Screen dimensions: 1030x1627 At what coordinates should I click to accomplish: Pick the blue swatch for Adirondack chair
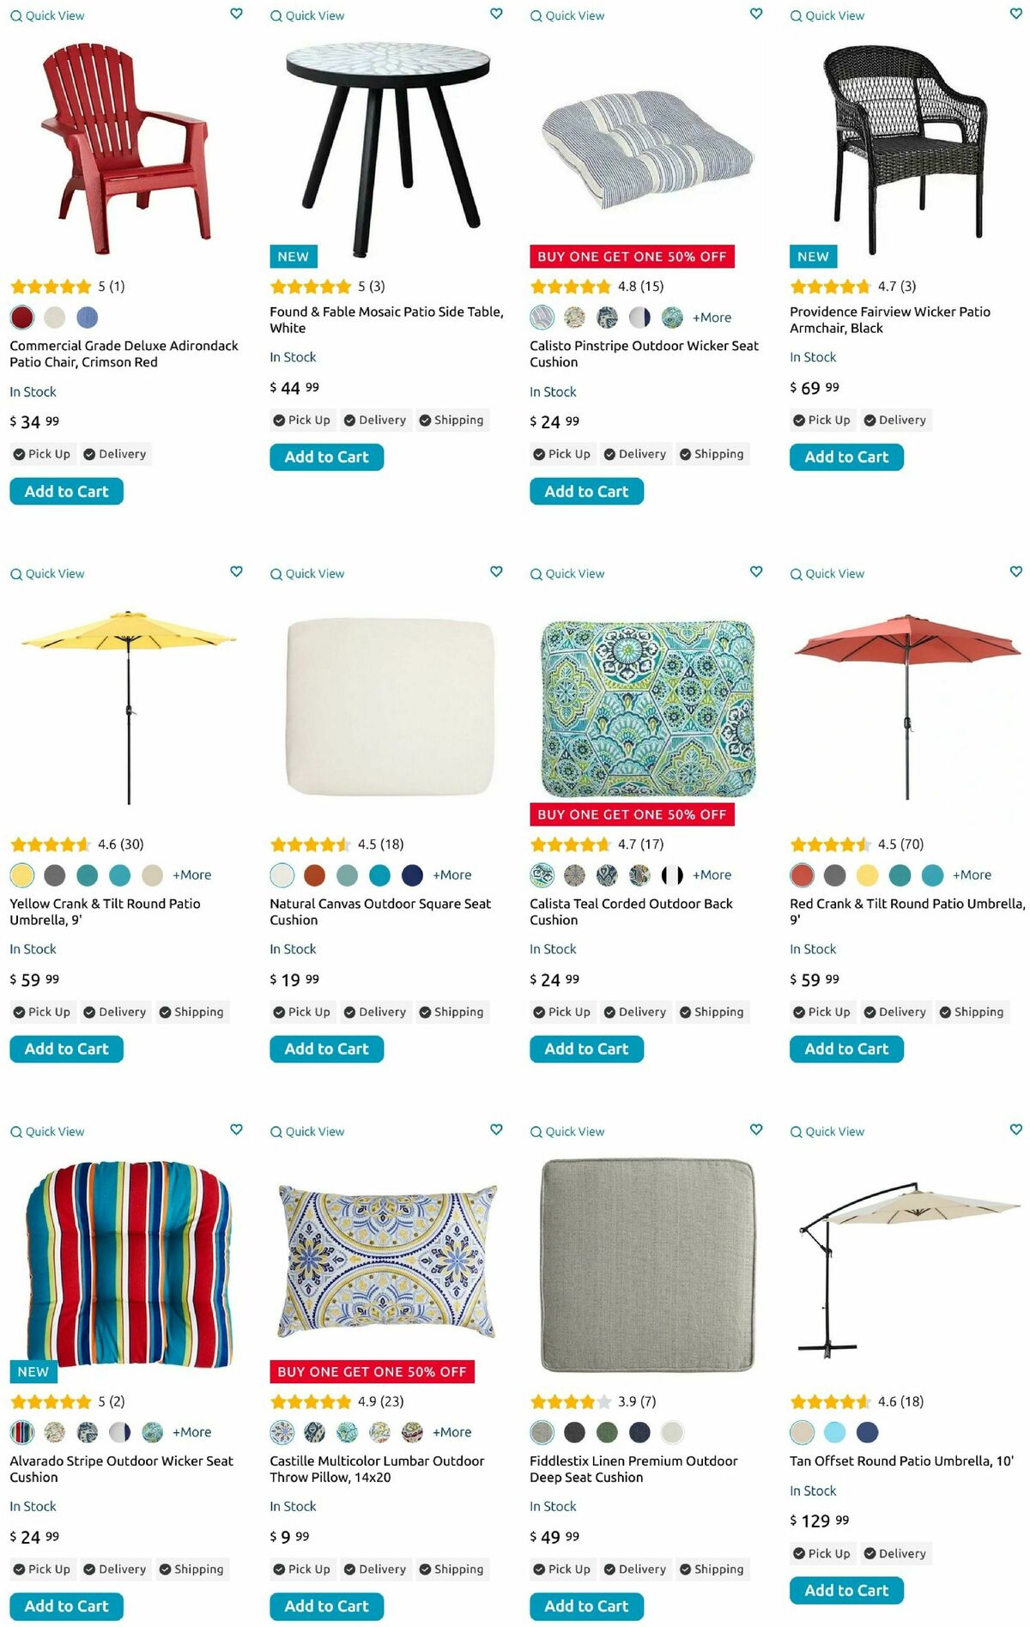tap(88, 318)
